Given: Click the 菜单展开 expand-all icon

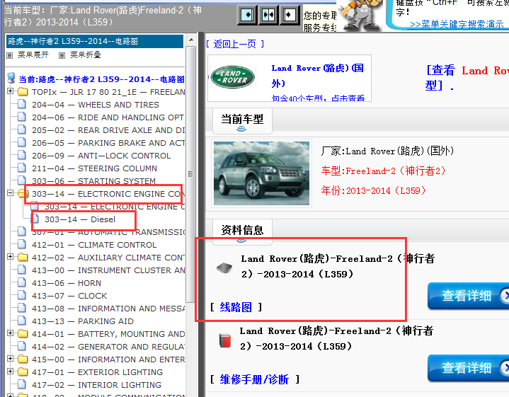Looking at the screenshot, I should pos(10,55).
